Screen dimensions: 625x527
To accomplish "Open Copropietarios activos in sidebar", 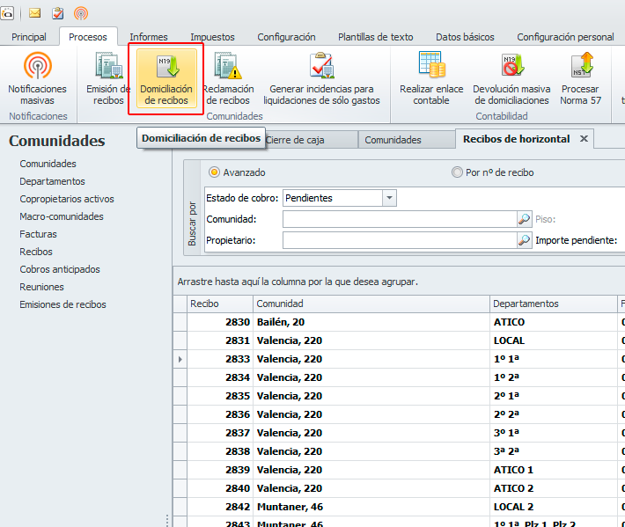I will pos(67,199).
